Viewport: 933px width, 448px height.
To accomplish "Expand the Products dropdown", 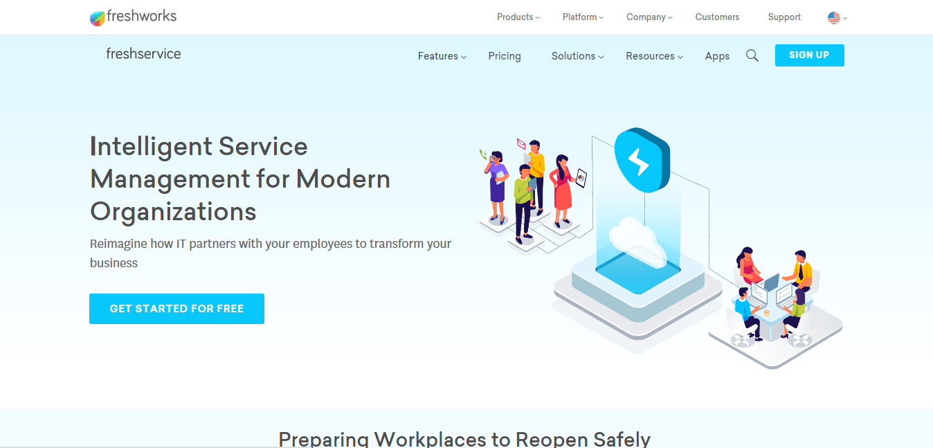I will [515, 17].
